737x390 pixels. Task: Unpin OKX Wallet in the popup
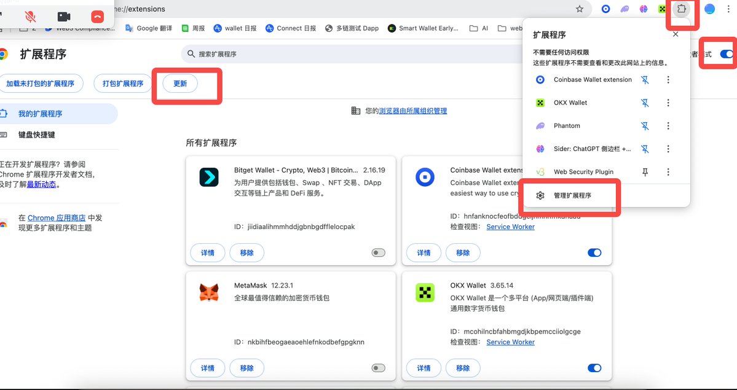pos(645,103)
